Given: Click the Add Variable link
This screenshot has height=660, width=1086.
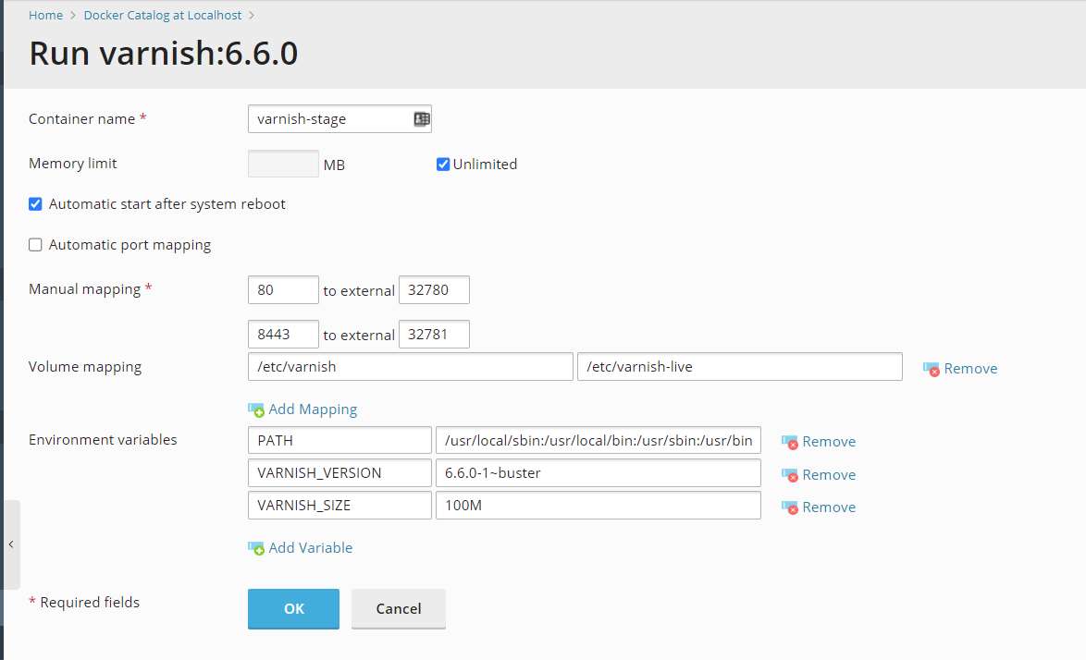Looking at the screenshot, I should (x=310, y=548).
